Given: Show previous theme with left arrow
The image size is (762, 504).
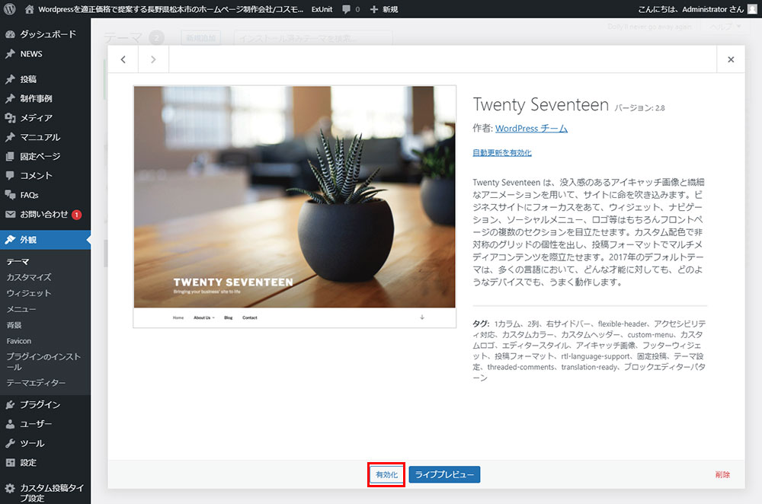Looking at the screenshot, I should pyautogui.click(x=123, y=59).
